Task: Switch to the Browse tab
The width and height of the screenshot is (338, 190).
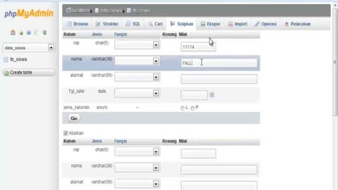Action: click(78, 24)
